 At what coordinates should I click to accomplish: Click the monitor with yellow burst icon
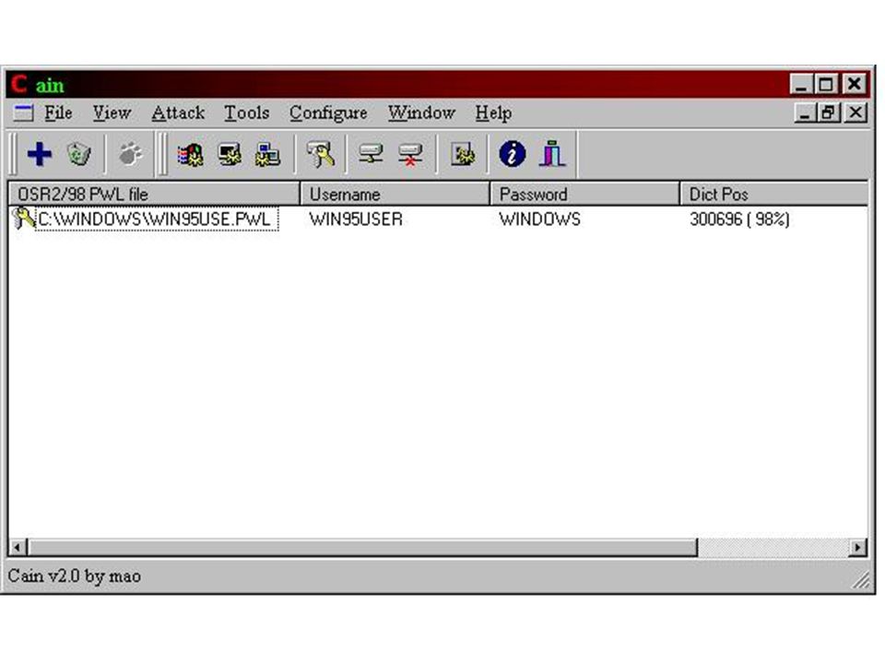pyautogui.click(x=230, y=154)
